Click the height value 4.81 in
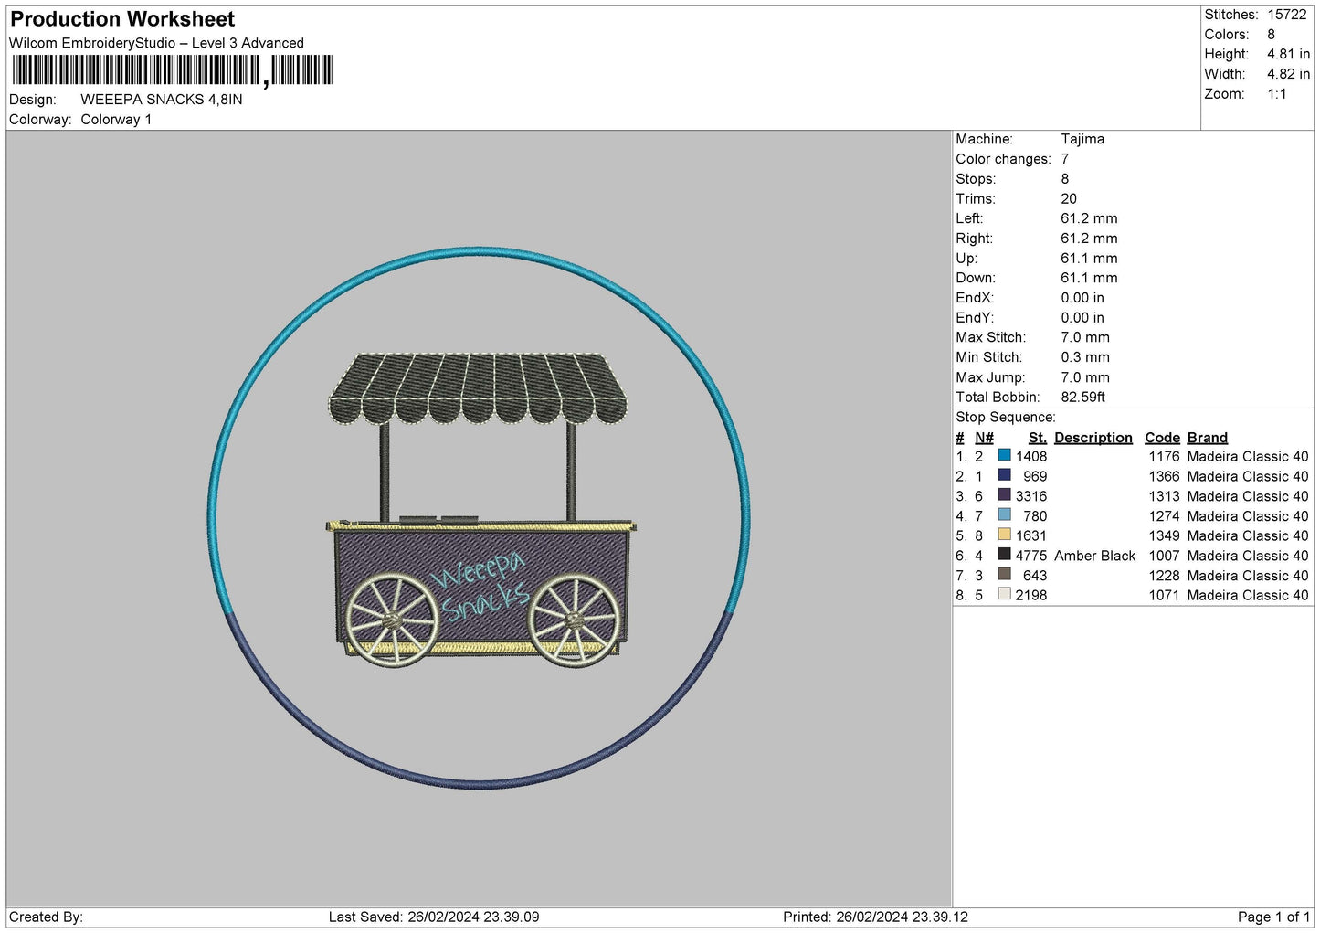Viewport: 1320px width, 933px height. coord(1288,54)
